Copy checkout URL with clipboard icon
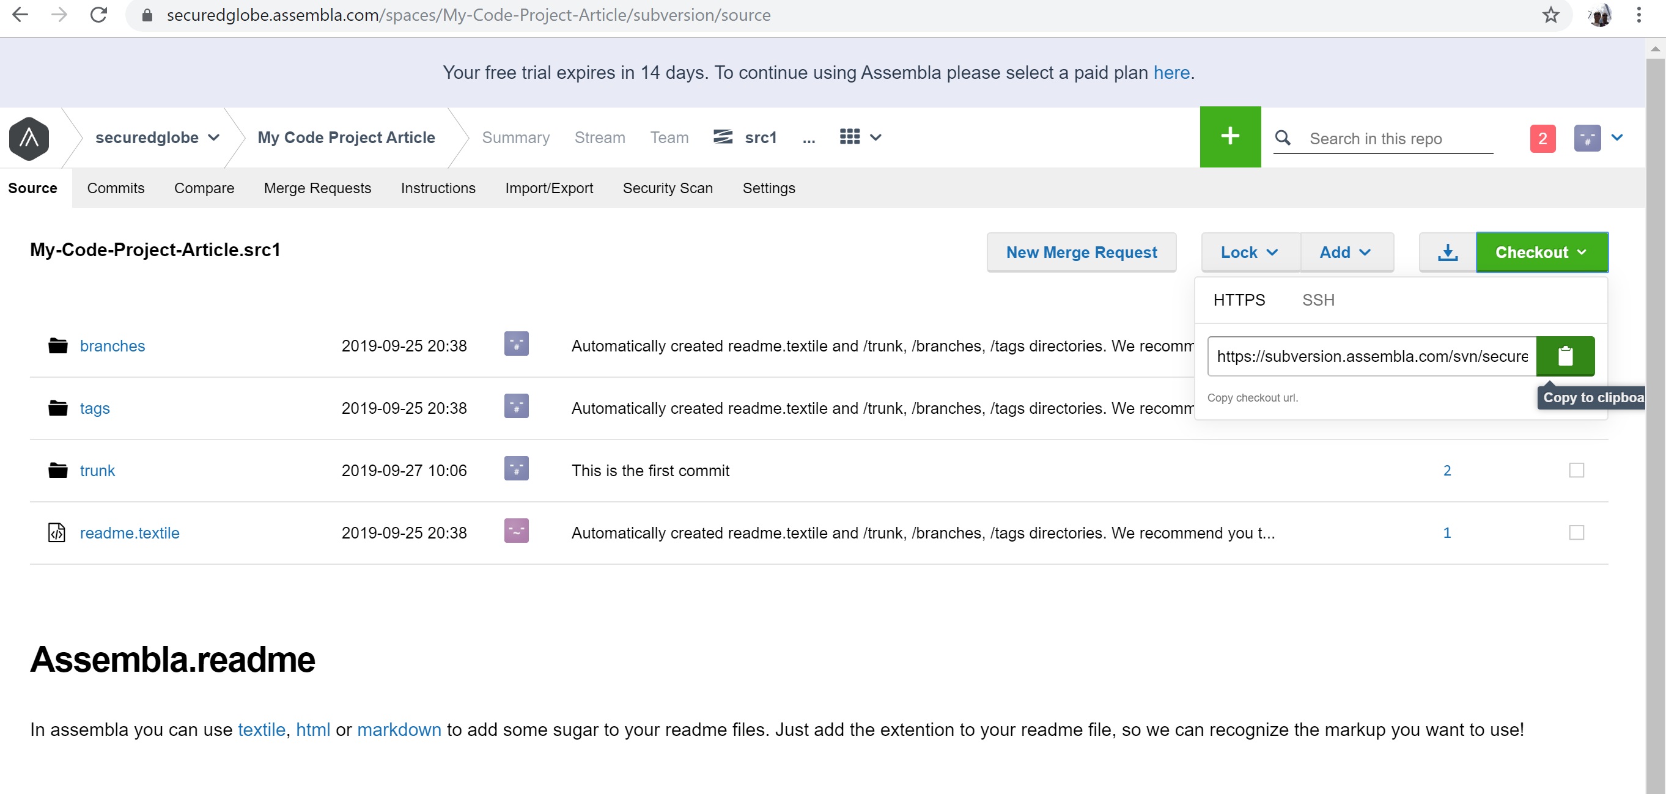 click(x=1565, y=356)
